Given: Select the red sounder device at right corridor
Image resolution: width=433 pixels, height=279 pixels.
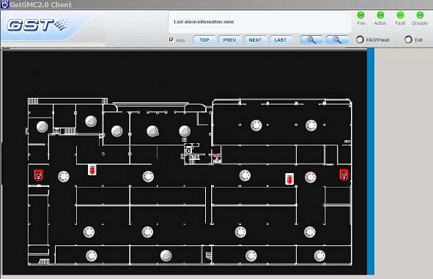Looking at the screenshot, I should tap(344, 175).
